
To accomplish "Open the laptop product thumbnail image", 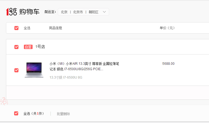I will click(34, 70).
